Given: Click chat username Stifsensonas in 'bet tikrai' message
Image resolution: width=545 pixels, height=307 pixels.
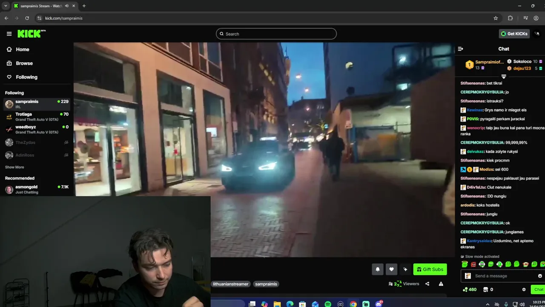Looking at the screenshot, I should tap(473, 83).
